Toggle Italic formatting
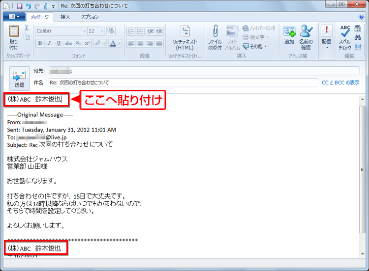Image resolution: width=369 pixels, height=271 pixels. [49, 43]
